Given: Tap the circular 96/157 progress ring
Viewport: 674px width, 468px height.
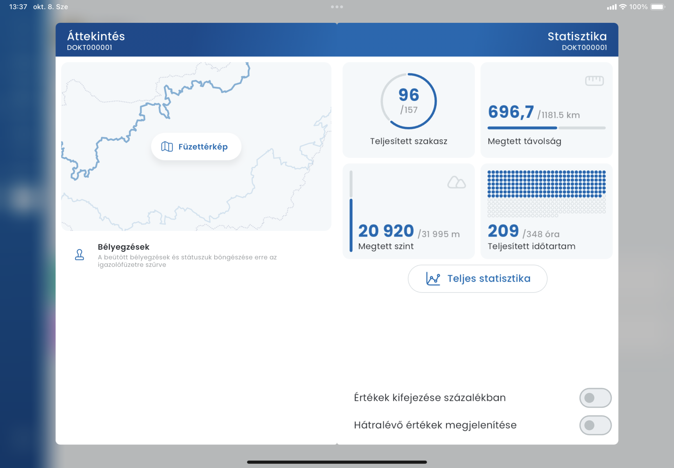Looking at the screenshot, I should click(409, 101).
